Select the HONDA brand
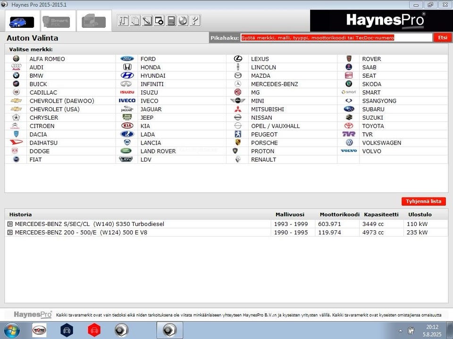This screenshot has width=453, height=339. pyautogui.click(x=151, y=67)
